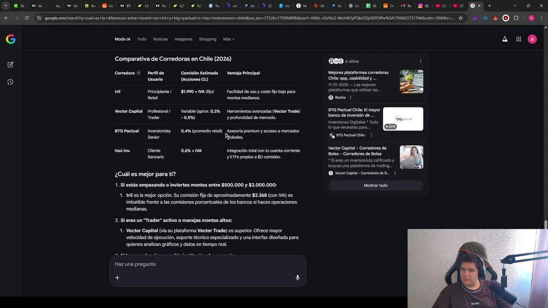Open Mejores plataformas corredoras Chile article
The height and width of the screenshot is (308, 548).
358,75
